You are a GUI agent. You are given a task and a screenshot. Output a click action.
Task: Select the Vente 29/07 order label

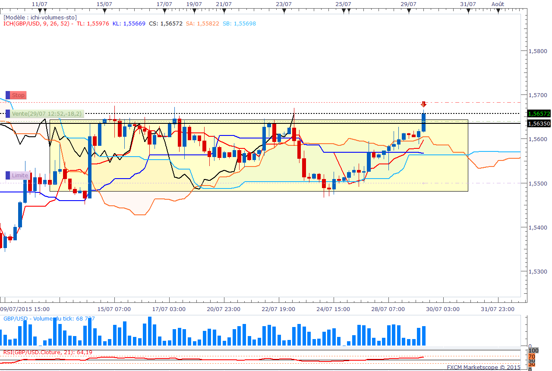coord(46,114)
